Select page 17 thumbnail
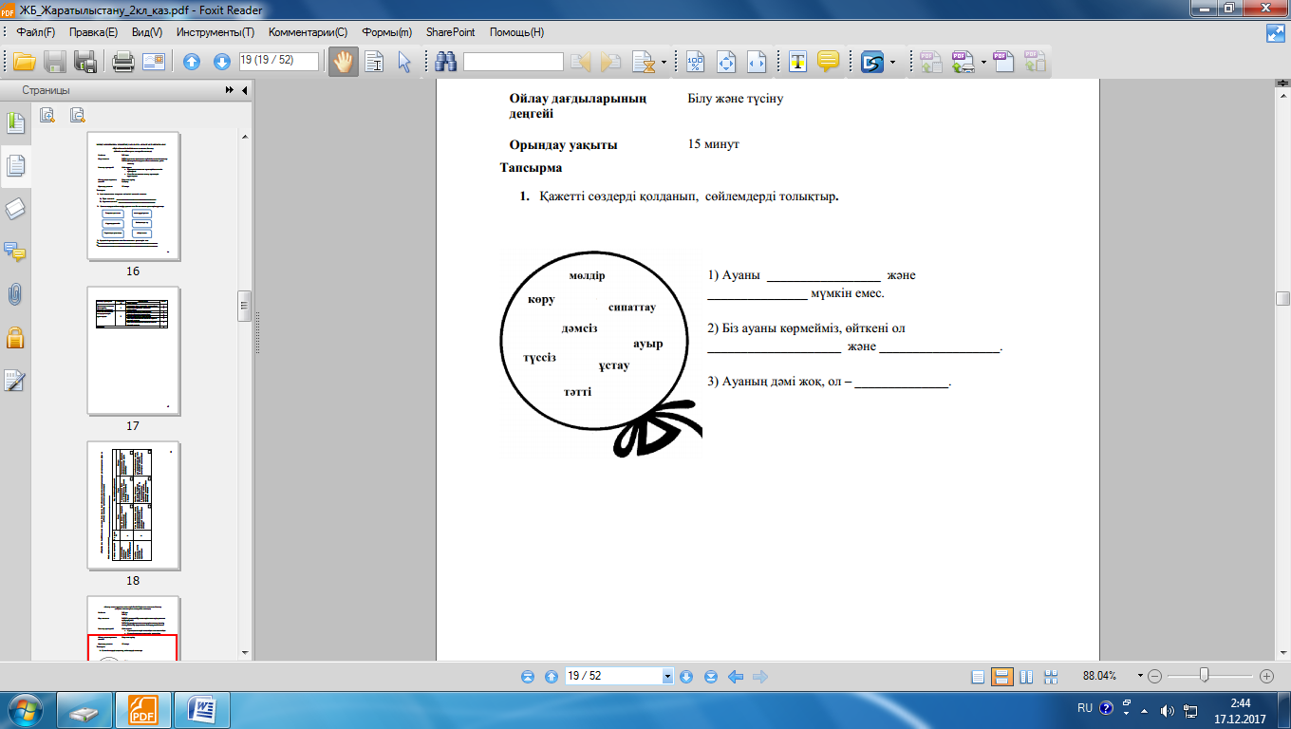Viewport: 1291px width, 729px height. [133, 351]
